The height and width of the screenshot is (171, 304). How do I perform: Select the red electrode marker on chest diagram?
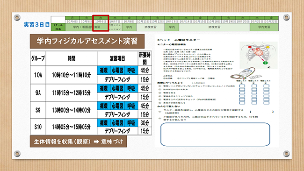[250, 47]
